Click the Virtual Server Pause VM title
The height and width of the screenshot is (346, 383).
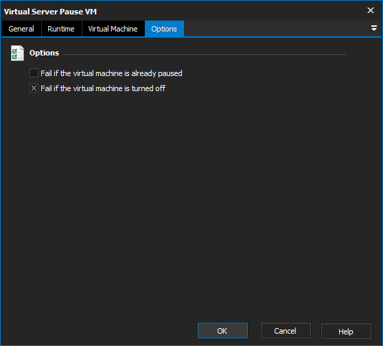50,12
